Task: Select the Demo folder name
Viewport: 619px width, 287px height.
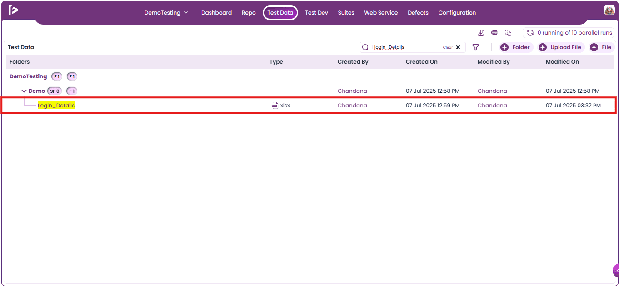Action: click(x=37, y=91)
